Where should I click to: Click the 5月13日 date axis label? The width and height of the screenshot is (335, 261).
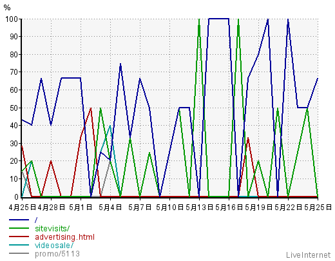200,208
